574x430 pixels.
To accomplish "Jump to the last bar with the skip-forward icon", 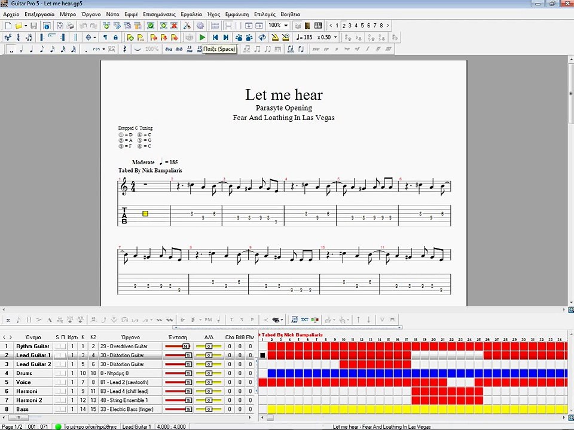I will pyautogui.click(x=226, y=37).
